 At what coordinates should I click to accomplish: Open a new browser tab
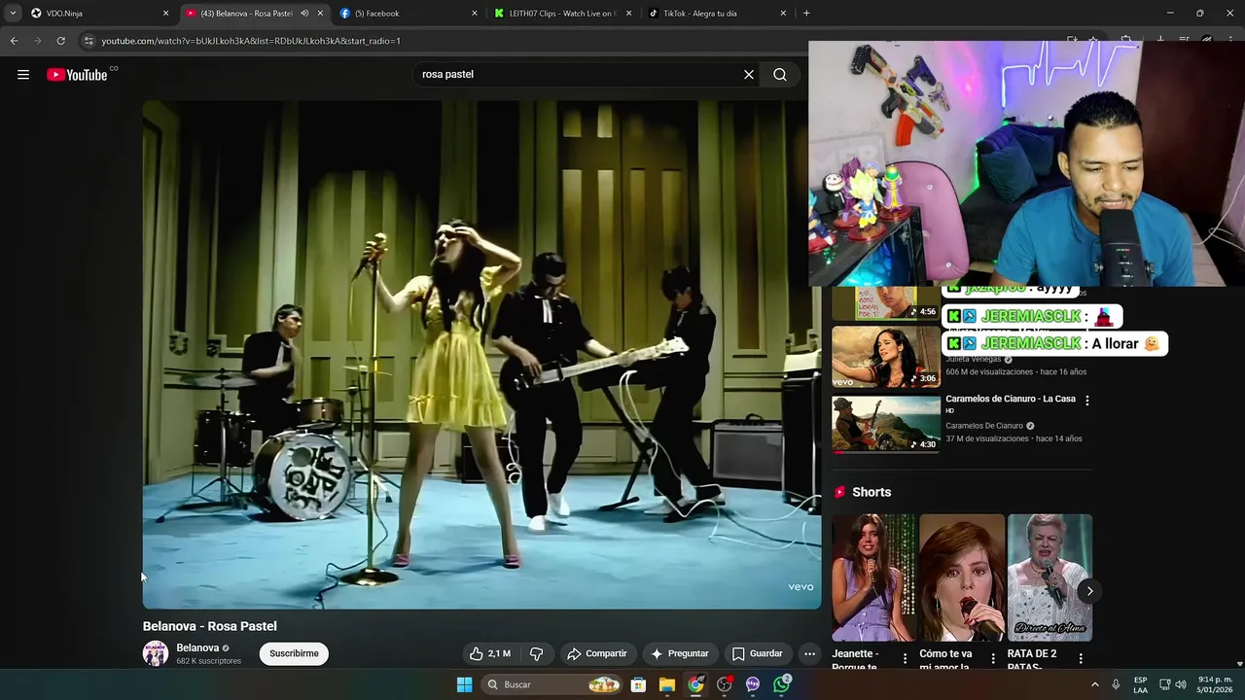[806, 14]
